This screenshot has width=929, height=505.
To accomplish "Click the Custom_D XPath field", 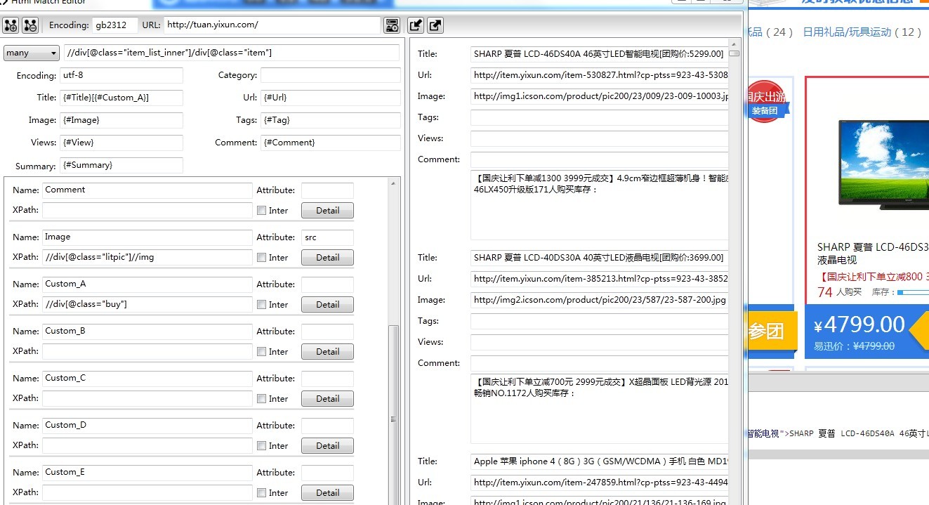I will [147, 445].
